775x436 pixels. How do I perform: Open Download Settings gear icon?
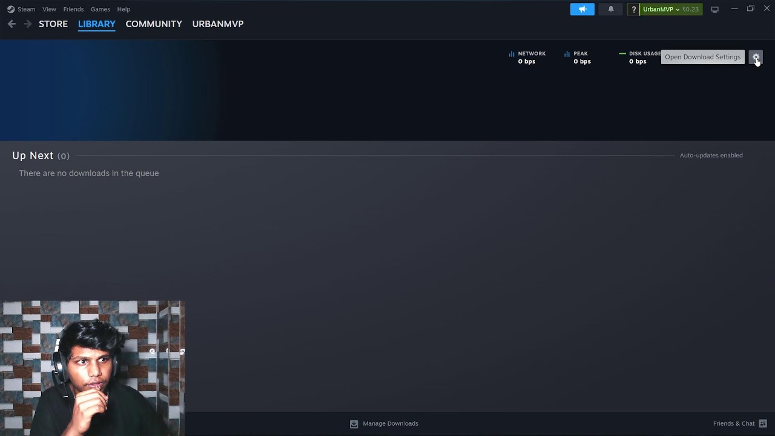(x=756, y=57)
